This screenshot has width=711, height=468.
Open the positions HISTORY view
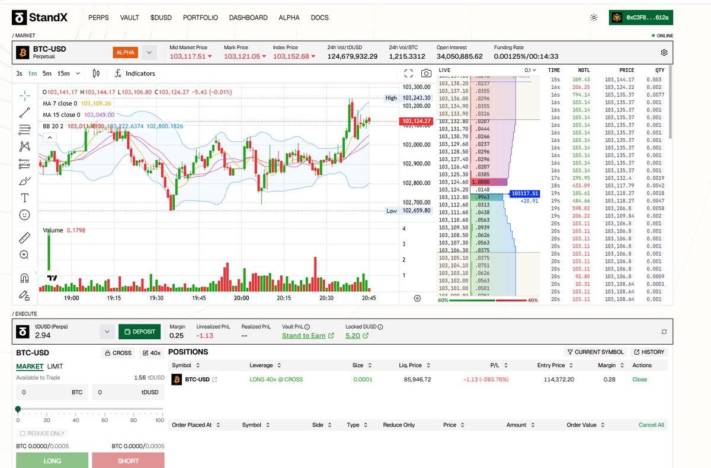(x=648, y=352)
